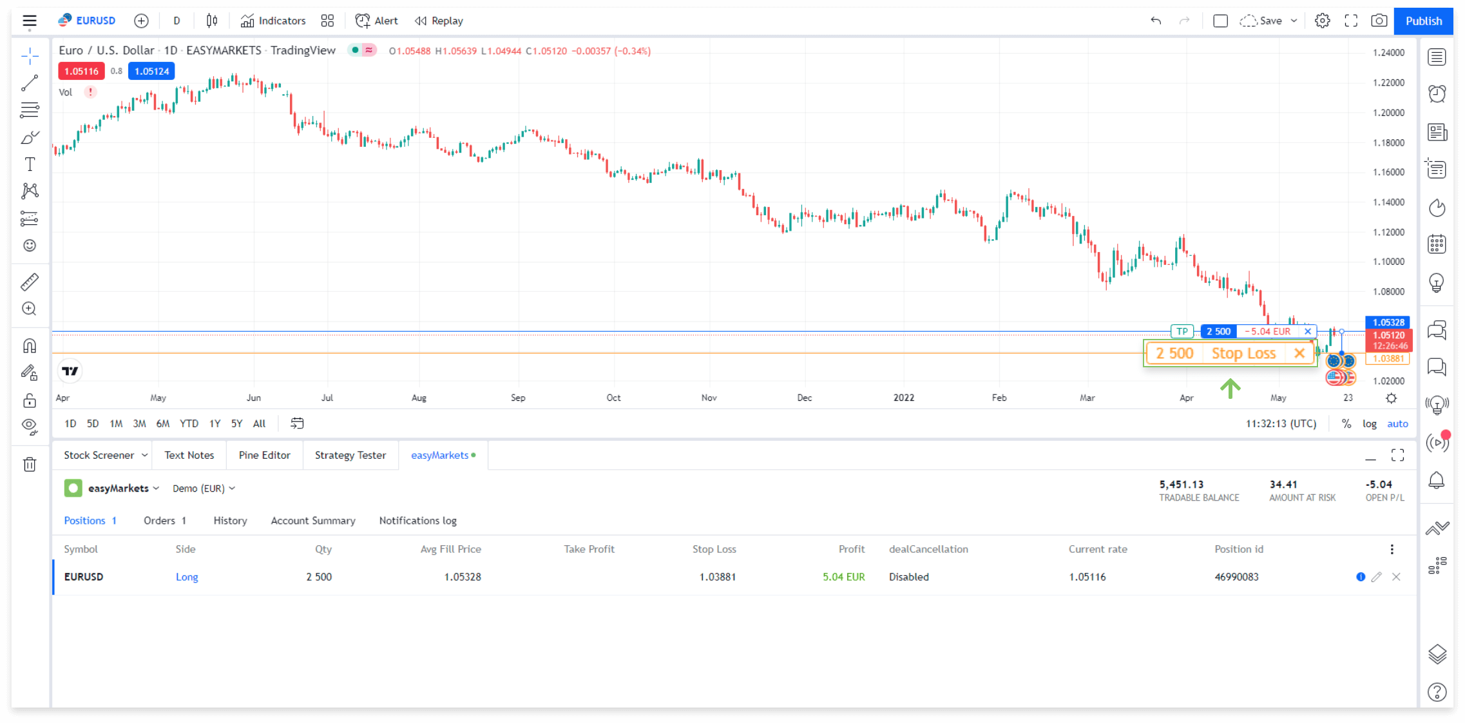Create a new Alert
This screenshot has height=723, width=1465.
377,21
